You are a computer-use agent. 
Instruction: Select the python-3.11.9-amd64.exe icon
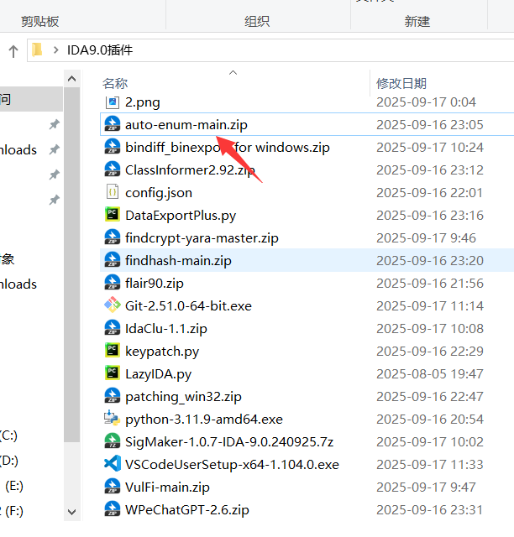[x=112, y=419]
